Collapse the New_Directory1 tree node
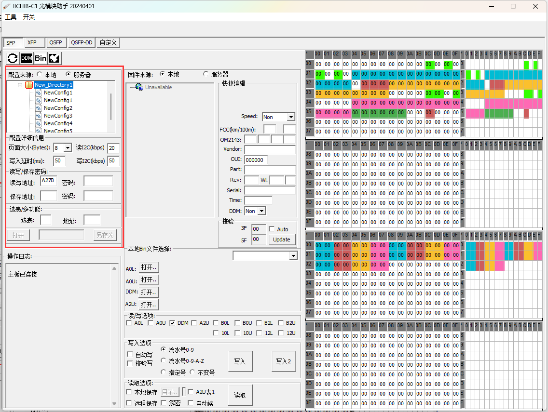 point(20,85)
